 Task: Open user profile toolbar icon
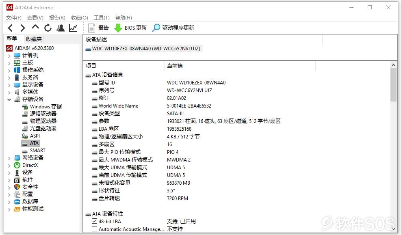[61, 28]
